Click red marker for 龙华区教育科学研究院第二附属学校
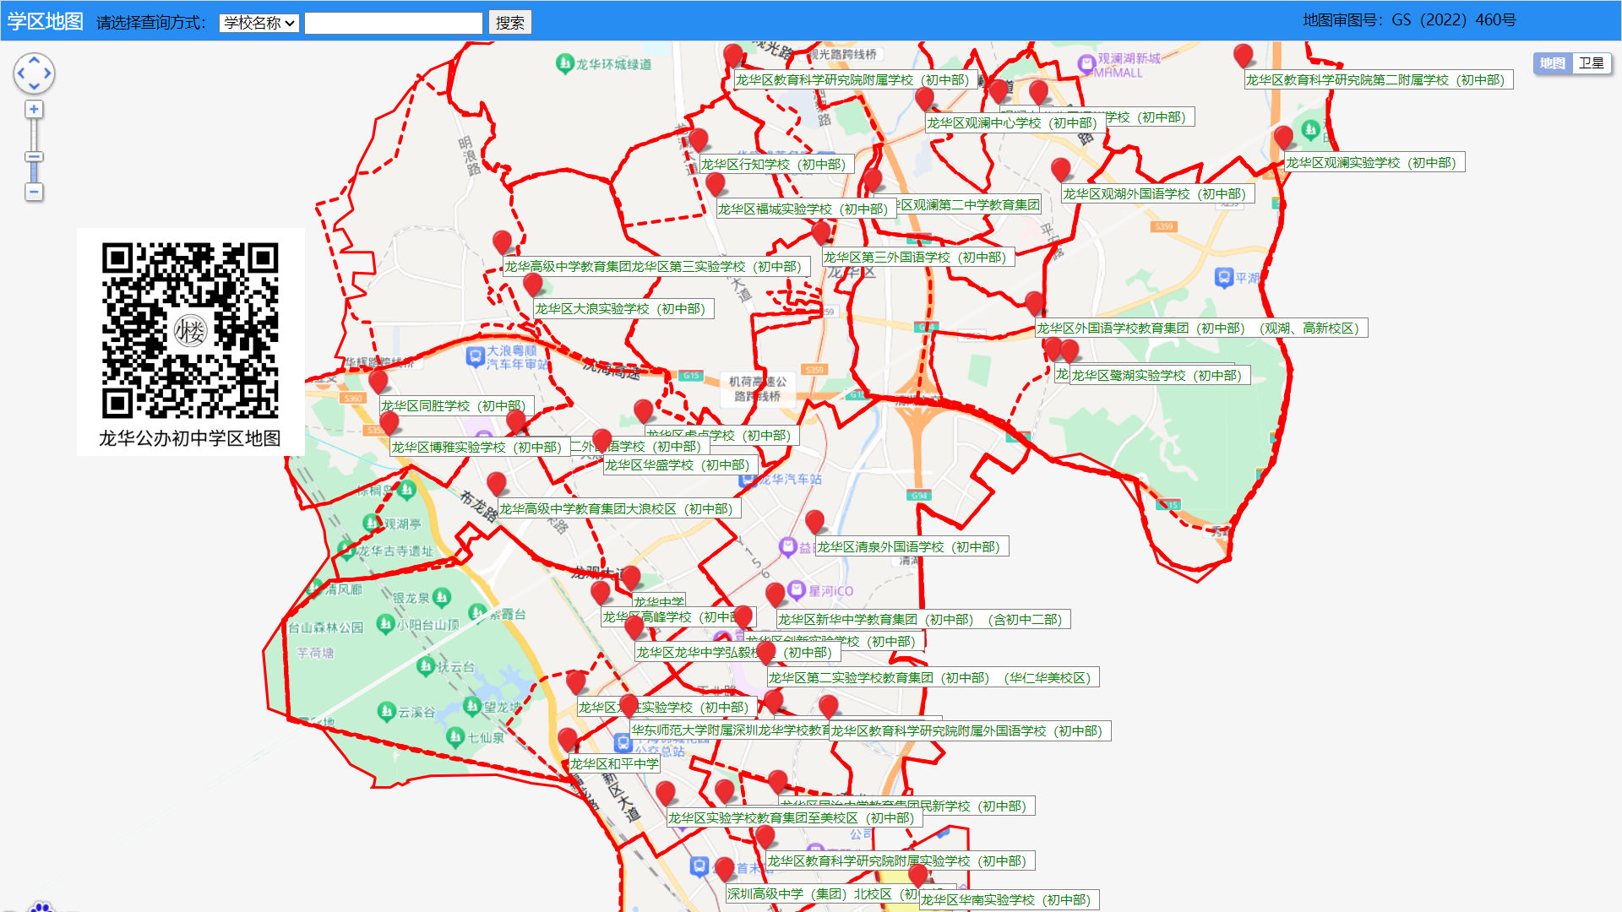Screen dimensions: 1622x912 1243,56
